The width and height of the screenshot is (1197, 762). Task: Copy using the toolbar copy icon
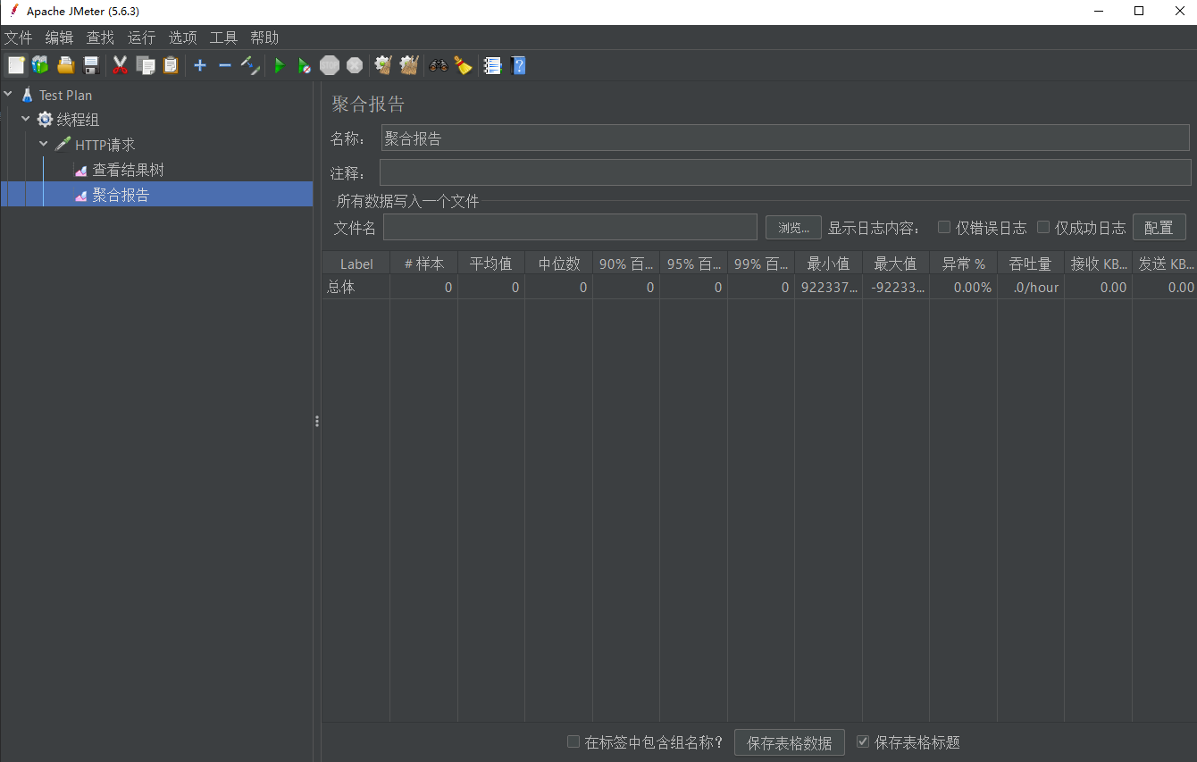tap(145, 65)
